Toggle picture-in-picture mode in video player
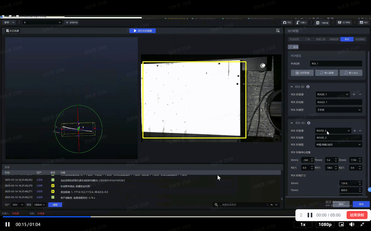This screenshot has width=371, height=231. pyautogui.click(x=341, y=224)
